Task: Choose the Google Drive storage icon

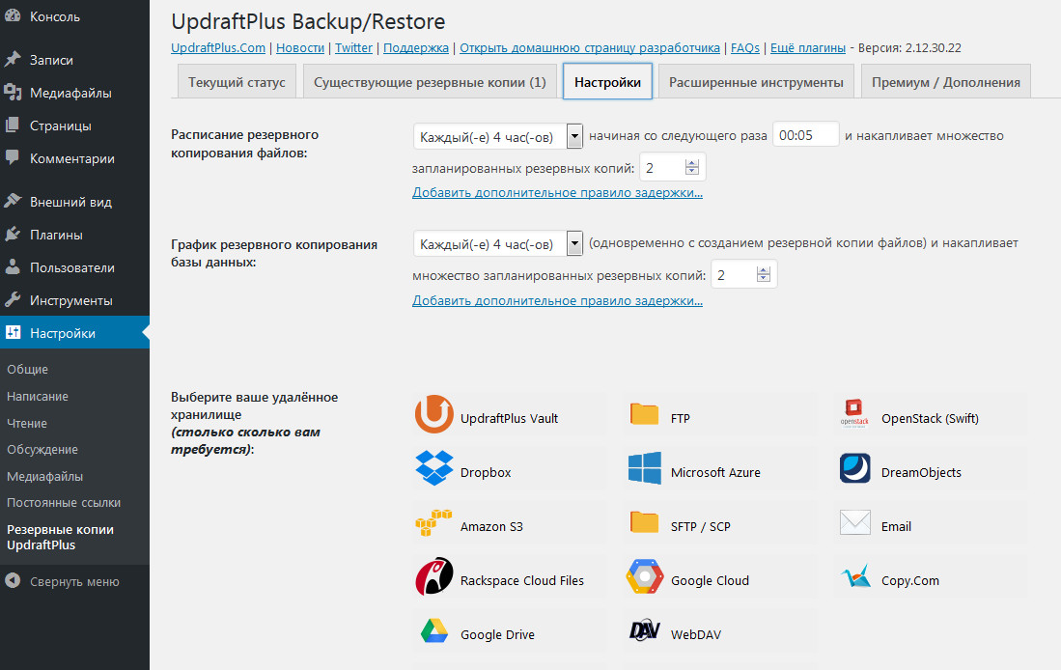Action: tap(434, 632)
